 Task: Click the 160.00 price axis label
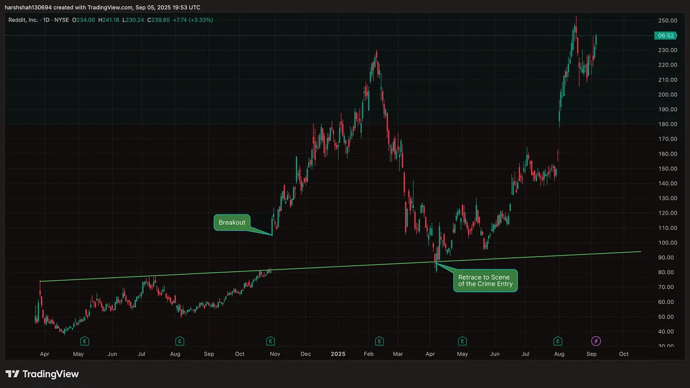(x=667, y=154)
